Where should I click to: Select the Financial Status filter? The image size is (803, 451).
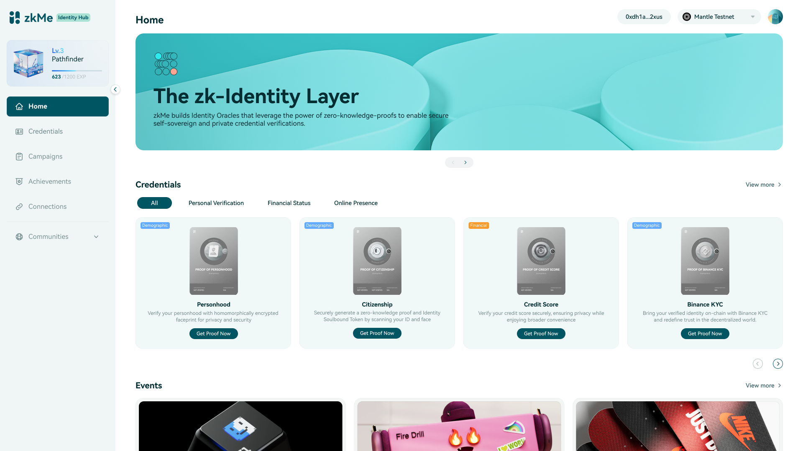[x=289, y=203]
